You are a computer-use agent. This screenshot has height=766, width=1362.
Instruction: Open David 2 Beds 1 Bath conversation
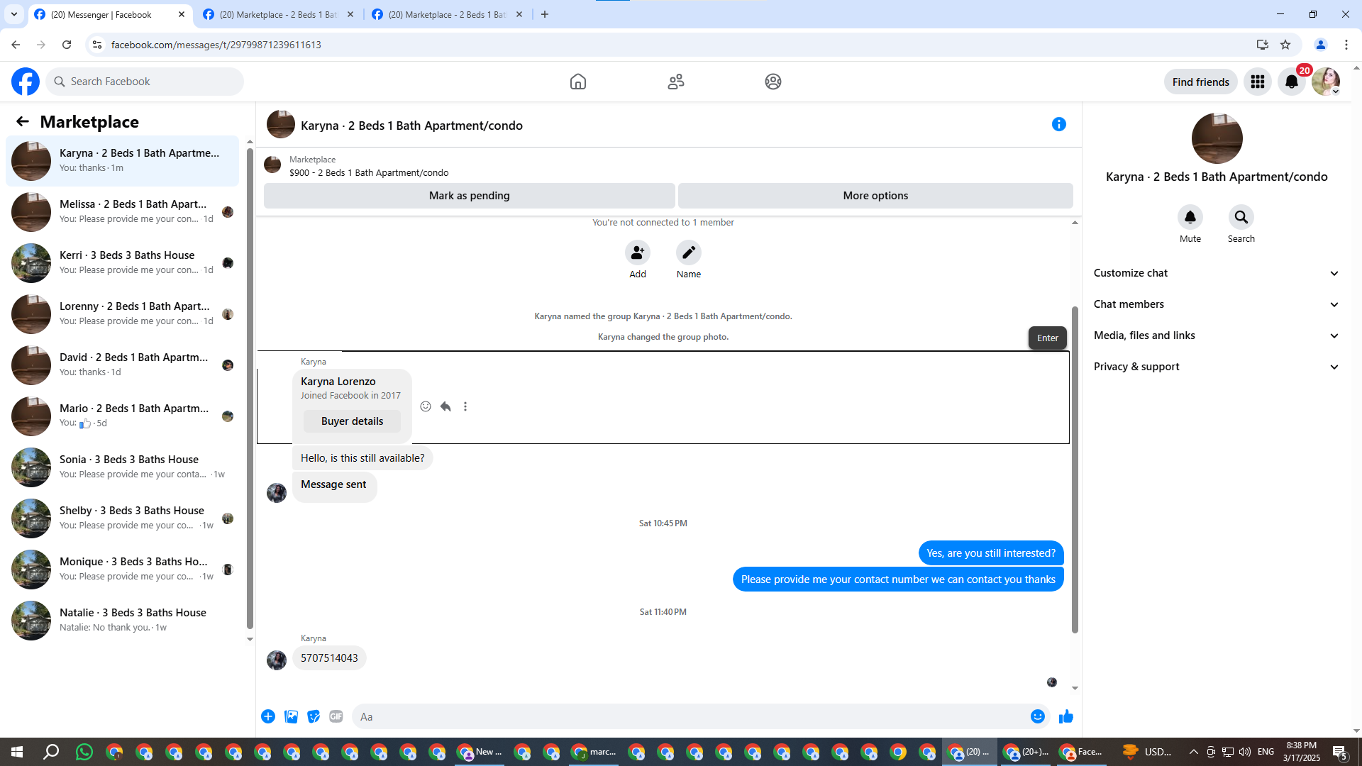pos(123,365)
